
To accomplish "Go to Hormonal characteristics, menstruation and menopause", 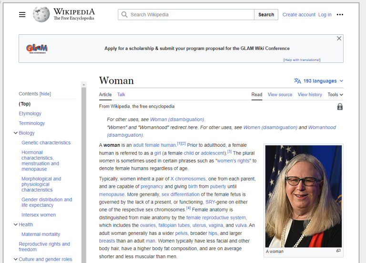I will coord(40,161).
